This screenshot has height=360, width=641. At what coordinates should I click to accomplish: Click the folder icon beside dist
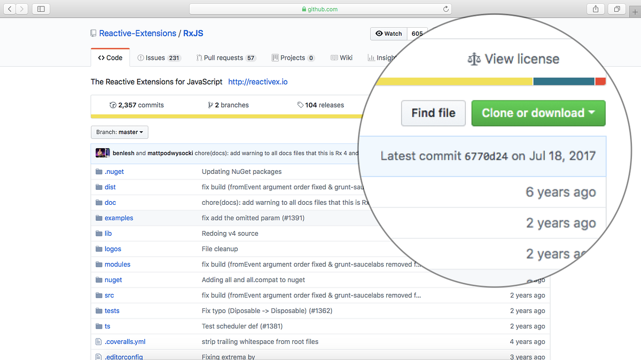[x=99, y=187]
